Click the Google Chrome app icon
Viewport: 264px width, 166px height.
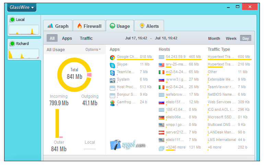pos(112,58)
